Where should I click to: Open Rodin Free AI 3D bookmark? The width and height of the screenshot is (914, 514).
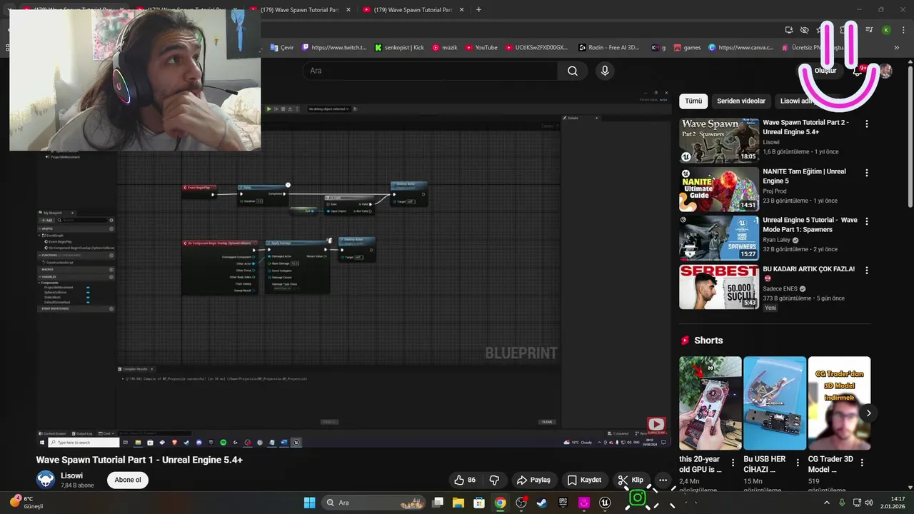click(x=608, y=47)
